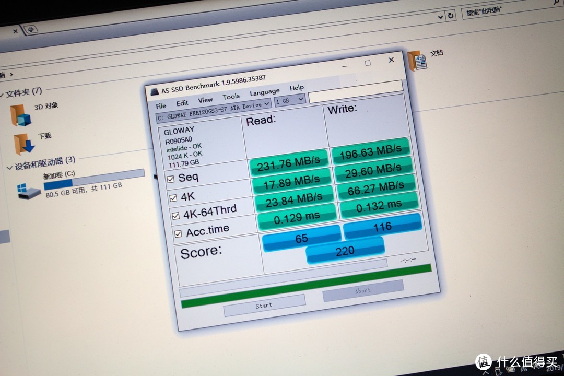Open the Explorer address history dropdown

pos(440,17)
